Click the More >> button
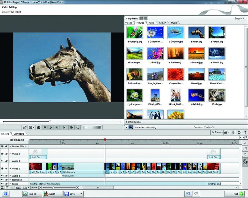This screenshot has width=248, height=198. coord(32,194)
